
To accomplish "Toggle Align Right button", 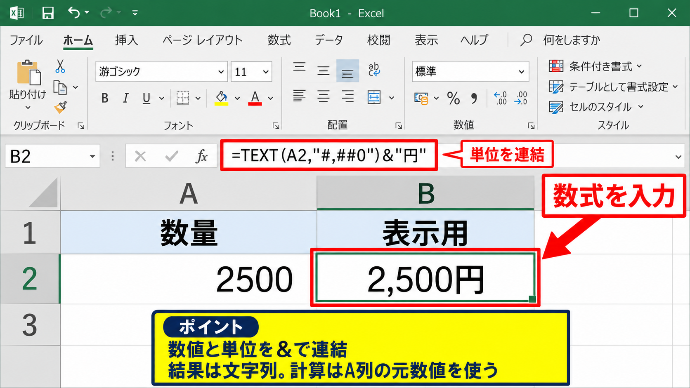I will click(347, 96).
